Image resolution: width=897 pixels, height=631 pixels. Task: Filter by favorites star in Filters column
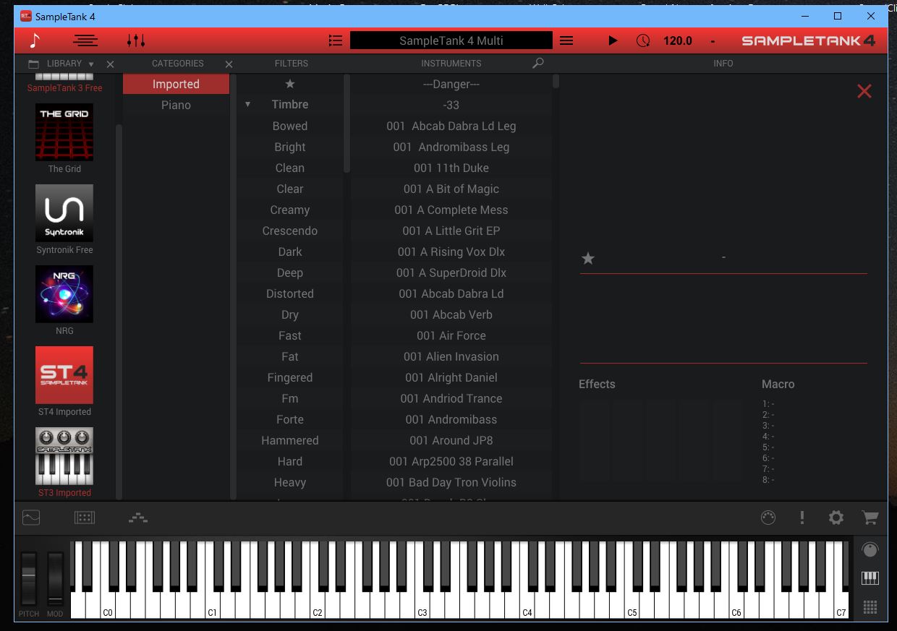point(290,84)
